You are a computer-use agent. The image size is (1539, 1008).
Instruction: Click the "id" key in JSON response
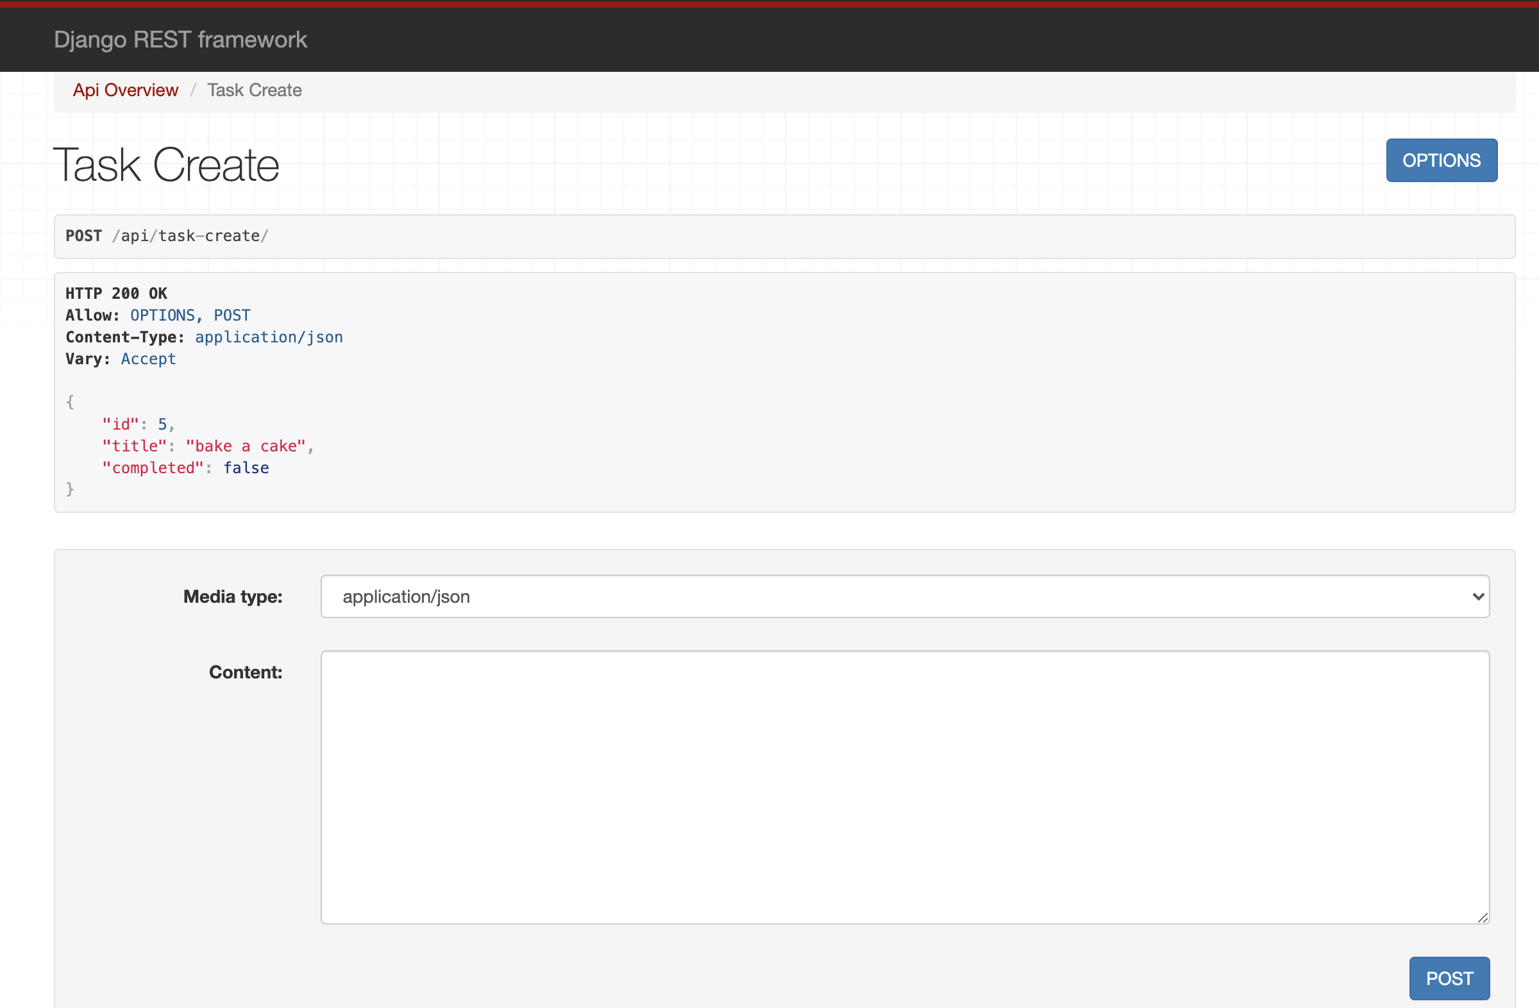(121, 424)
